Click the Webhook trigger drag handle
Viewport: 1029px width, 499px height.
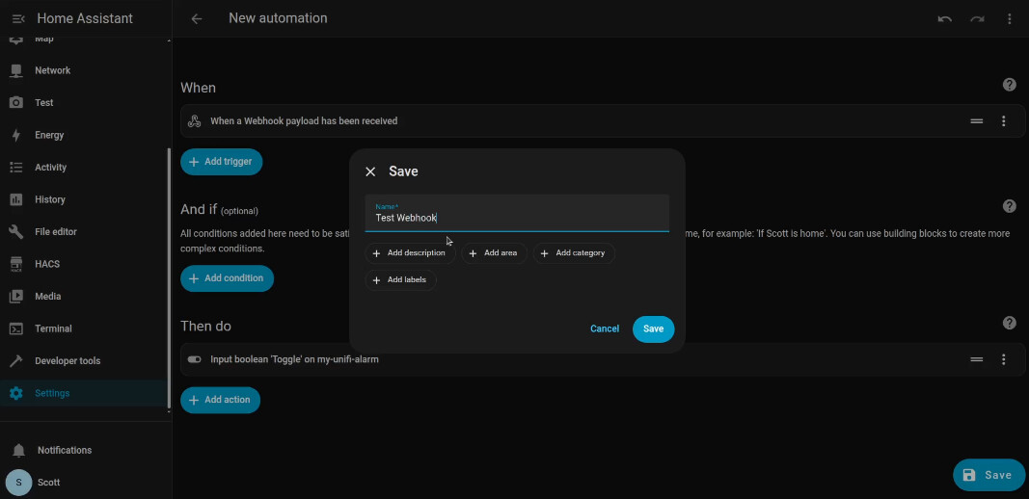[976, 121]
